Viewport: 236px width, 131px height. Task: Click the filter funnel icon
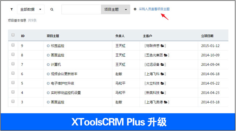click(x=12, y=9)
